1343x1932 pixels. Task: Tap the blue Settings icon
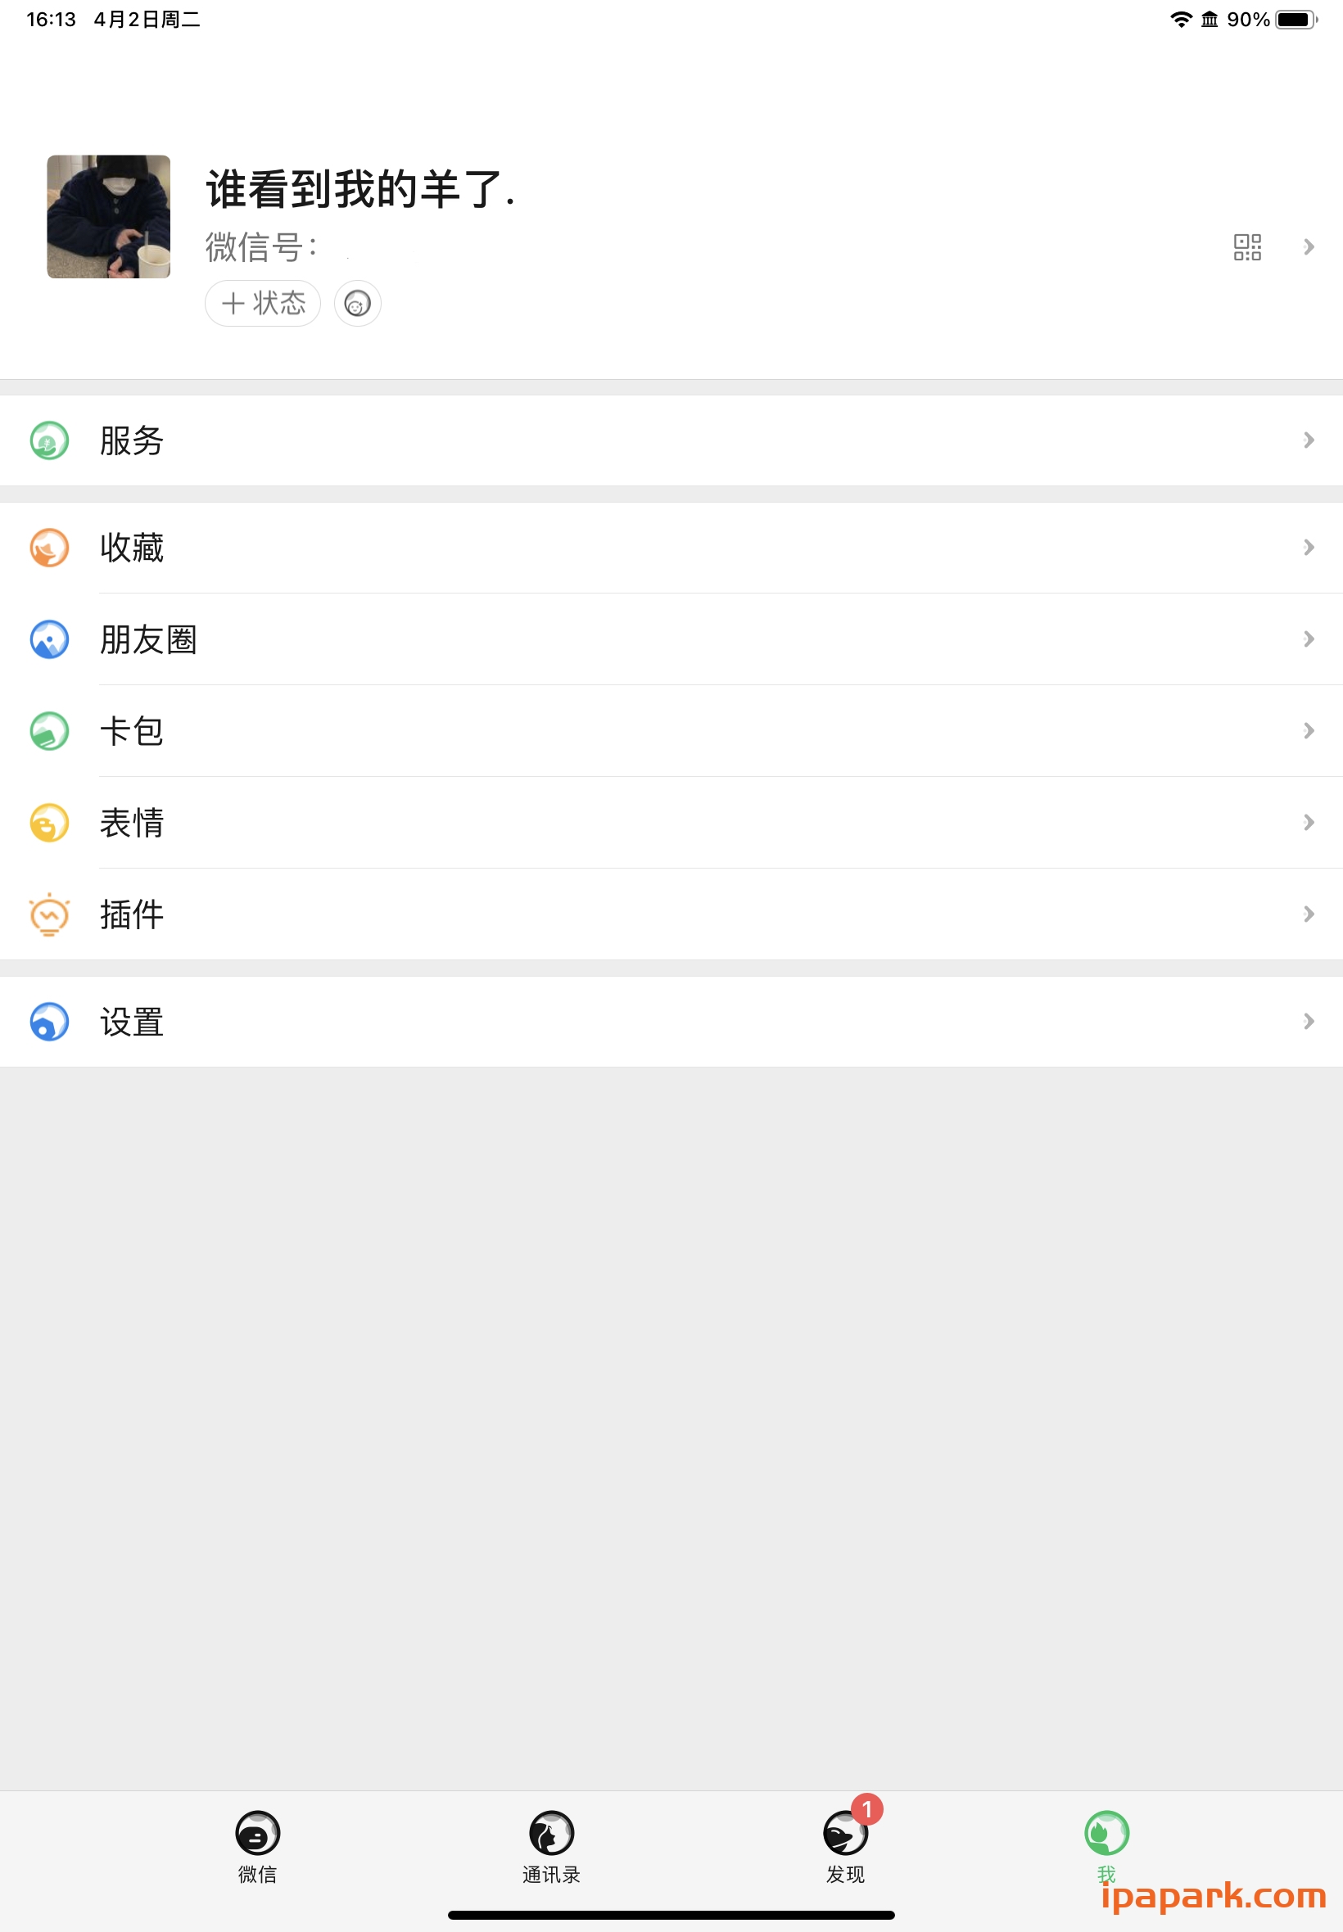(50, 1022)
